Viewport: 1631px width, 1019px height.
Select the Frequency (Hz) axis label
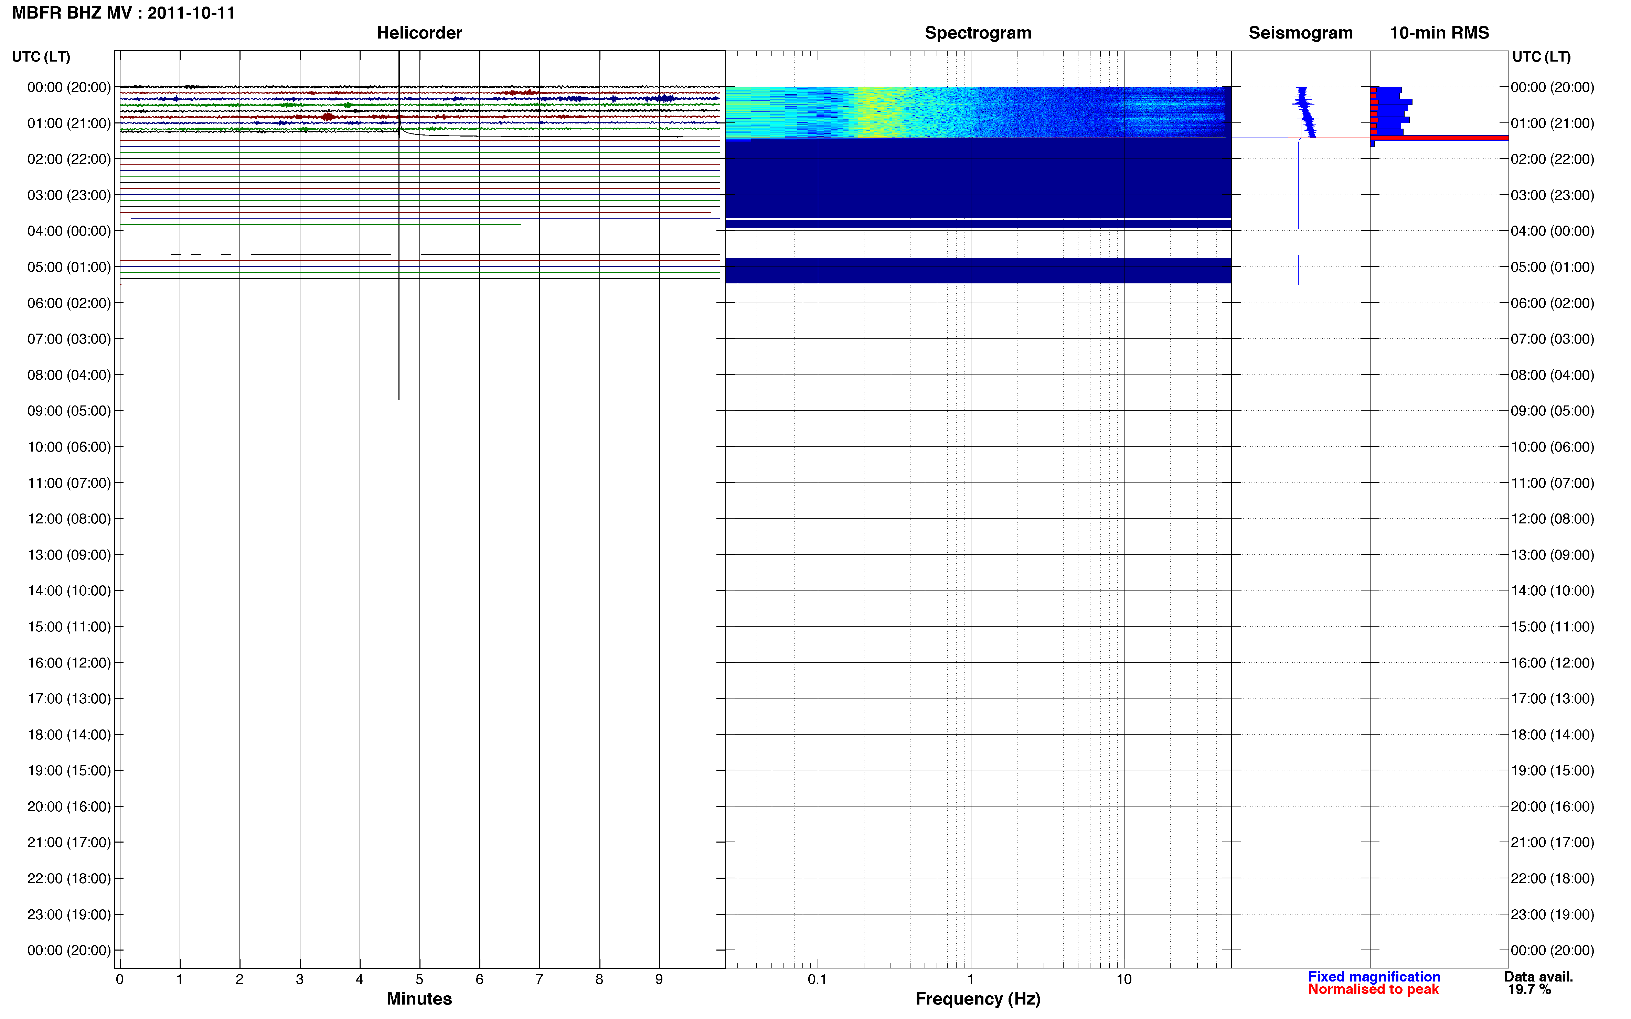click(978, 999)
